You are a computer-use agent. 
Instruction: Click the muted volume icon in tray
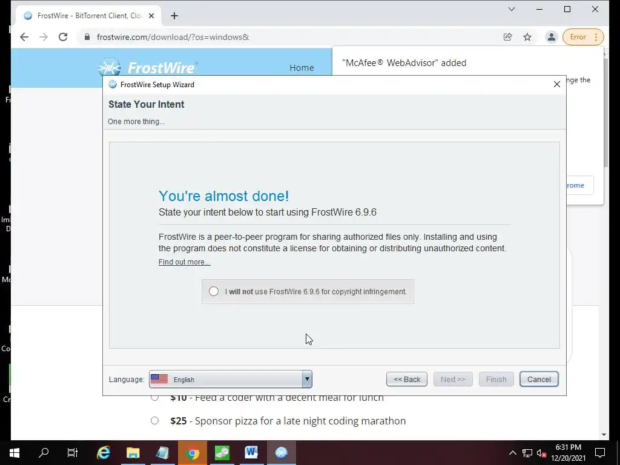(542, 453)
